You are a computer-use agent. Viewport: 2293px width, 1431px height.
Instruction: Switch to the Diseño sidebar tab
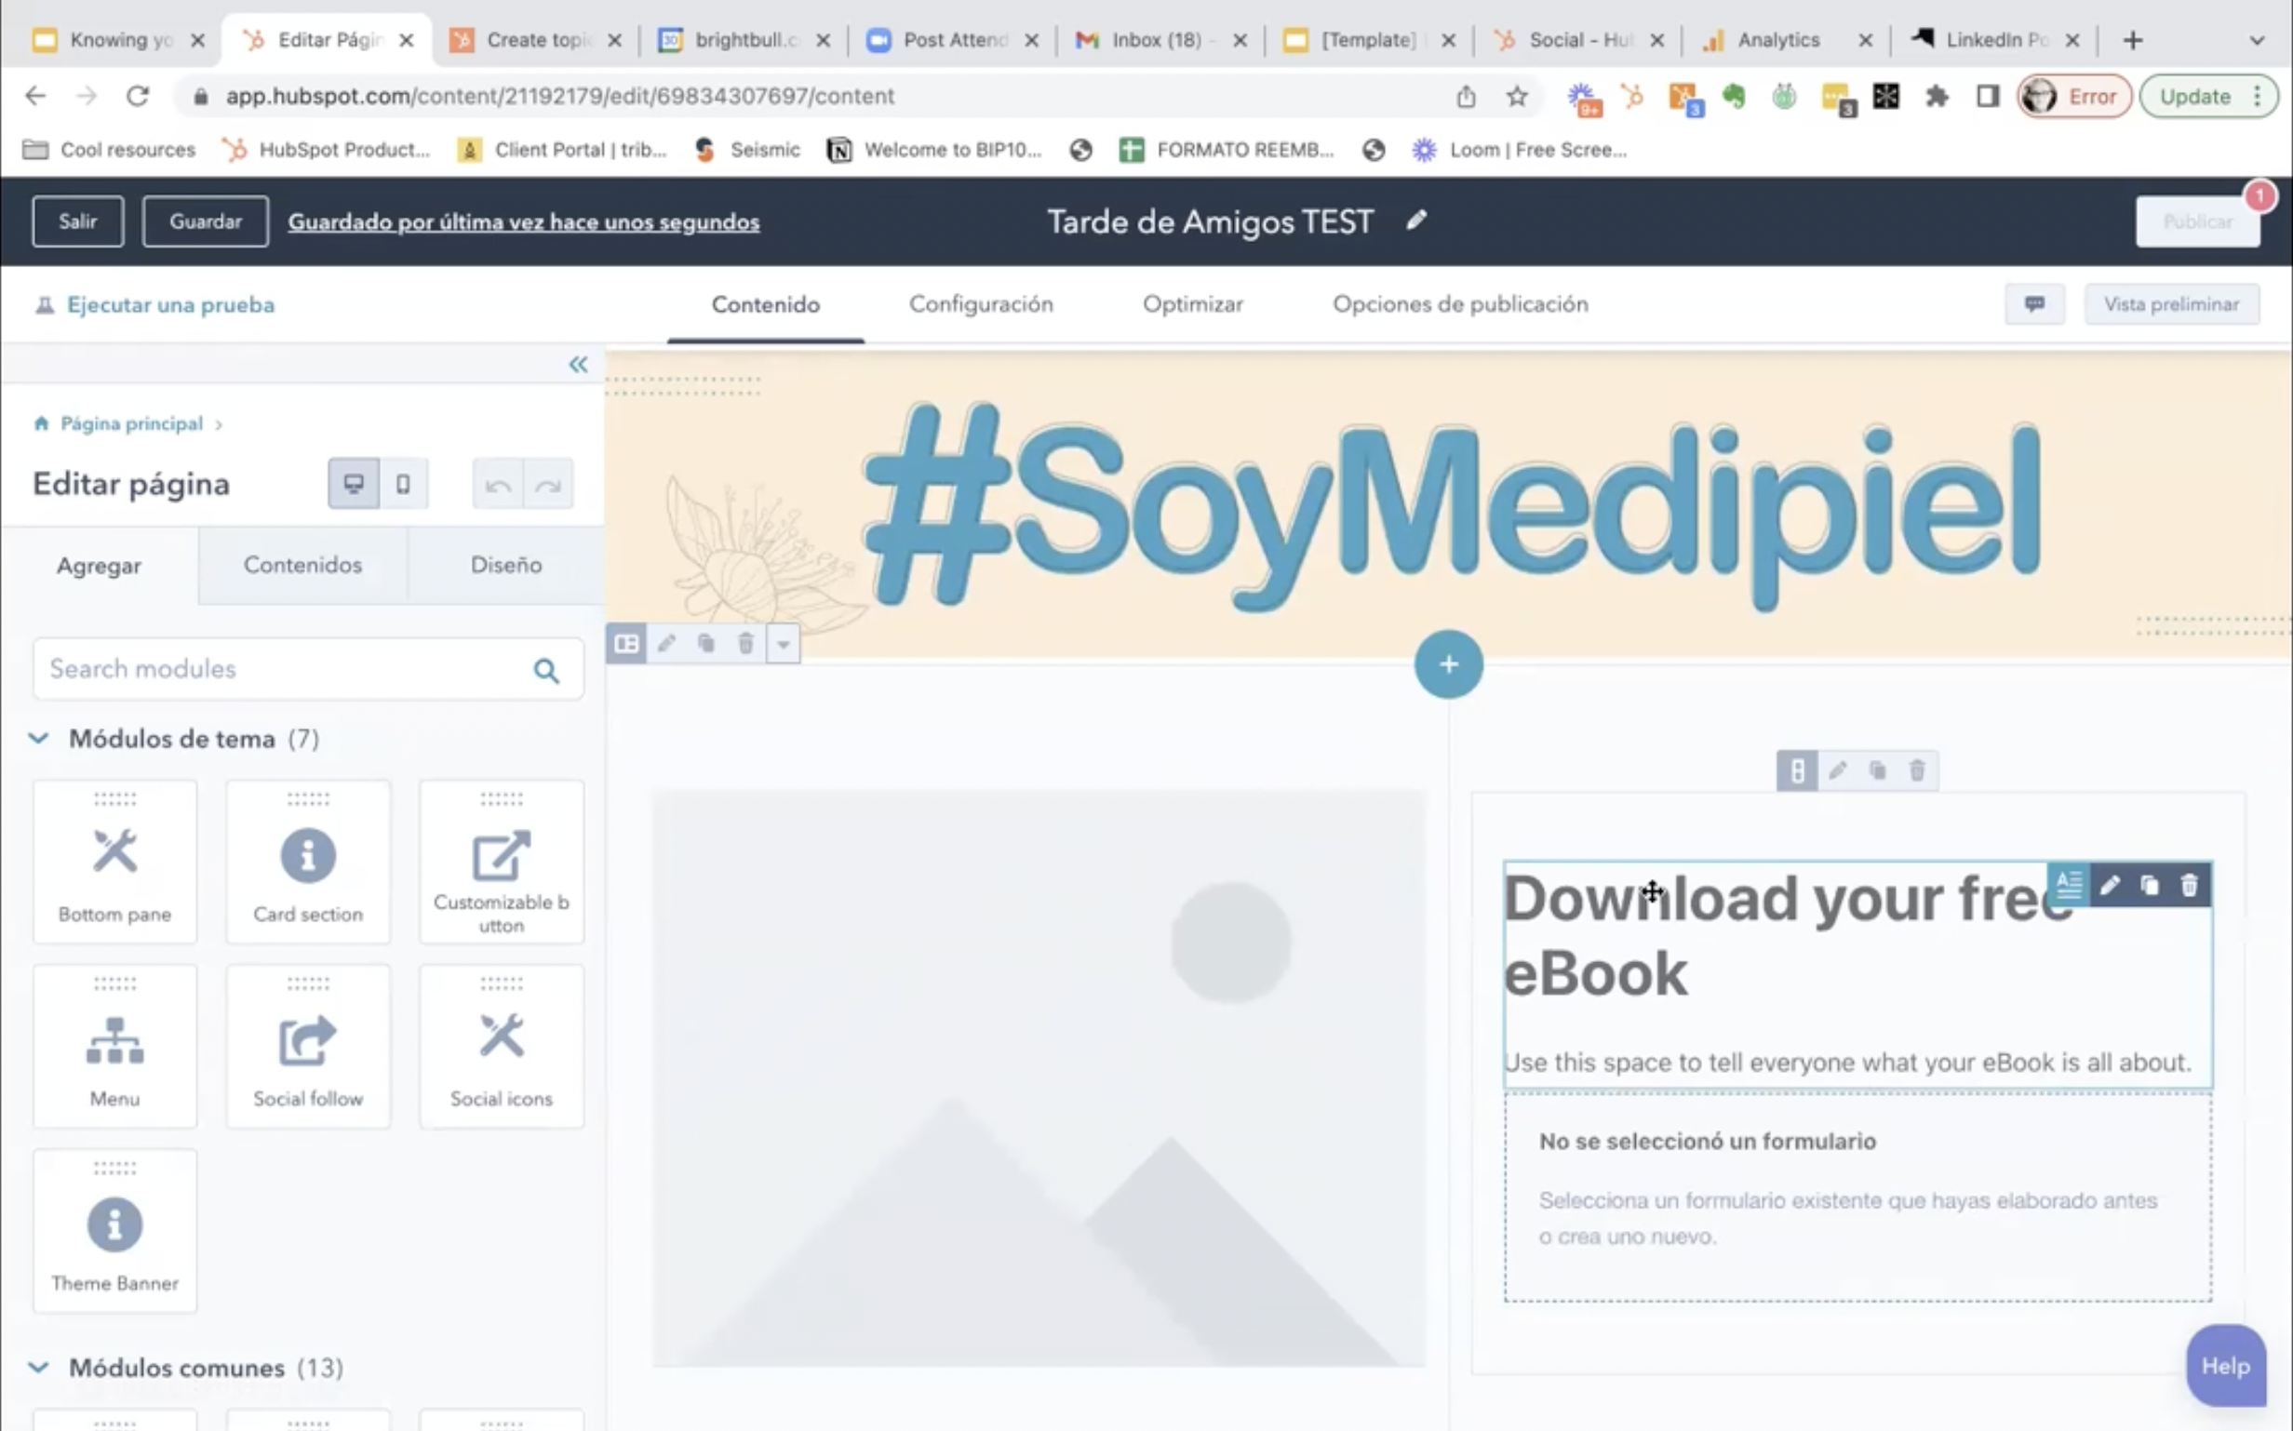(505, 565)
